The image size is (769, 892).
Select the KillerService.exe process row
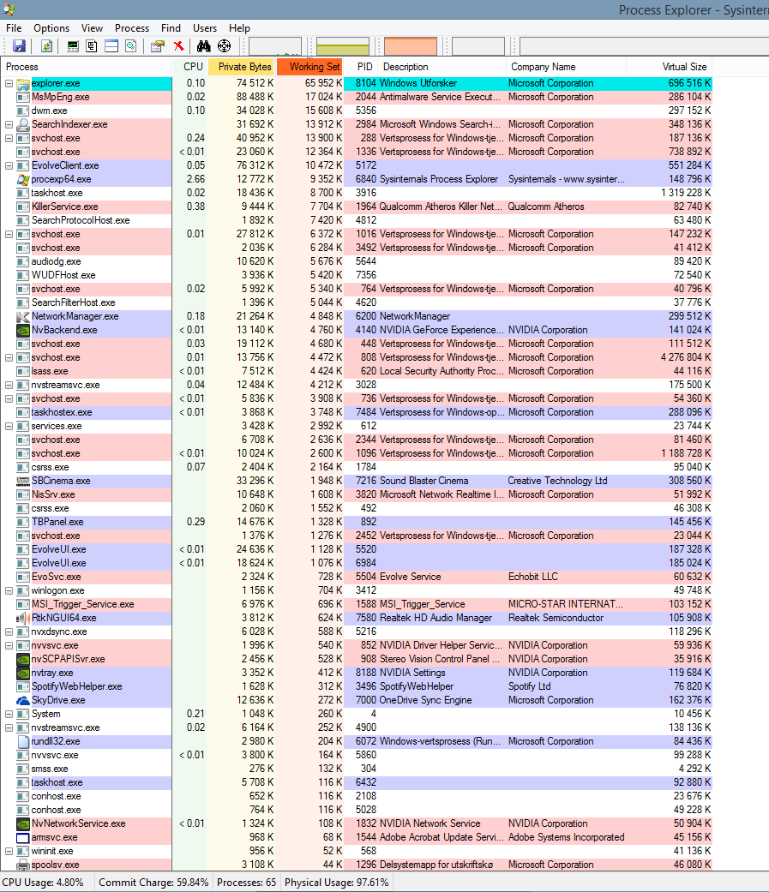tap(357, 207)
